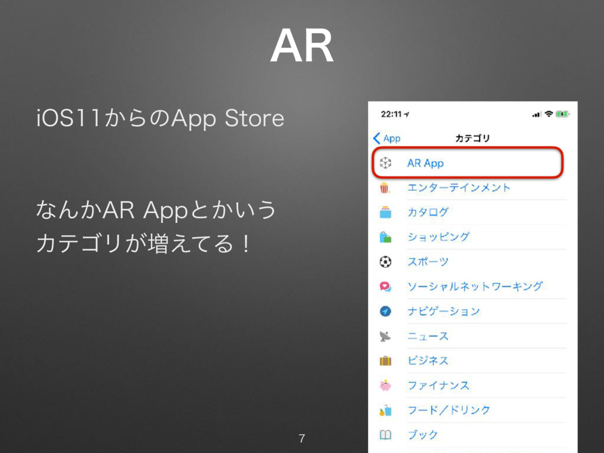Tap the blue catalog box icon
Viewport: 604px width, 453px height.
[385, 212]
